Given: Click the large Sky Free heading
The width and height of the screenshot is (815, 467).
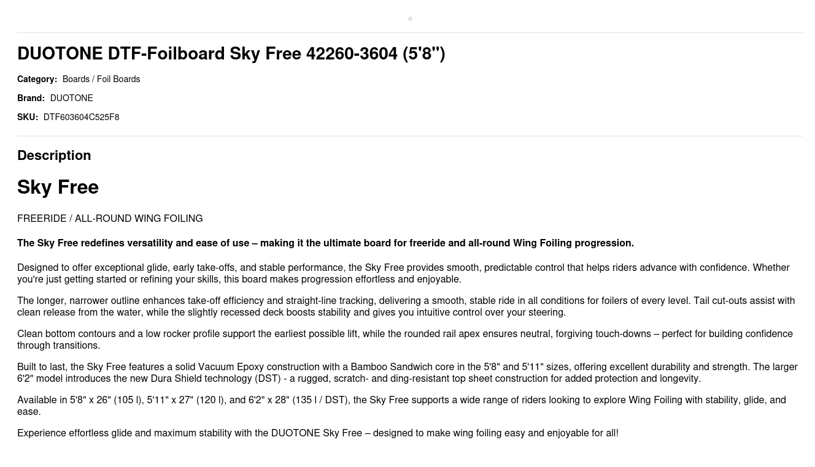Looking at the screenshot, I should pos(58,187).
